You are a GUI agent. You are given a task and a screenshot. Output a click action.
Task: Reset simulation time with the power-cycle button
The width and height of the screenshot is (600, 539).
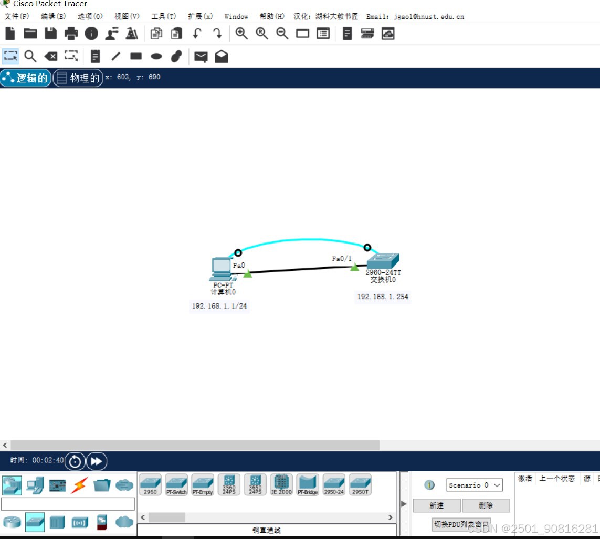[75, 461]
